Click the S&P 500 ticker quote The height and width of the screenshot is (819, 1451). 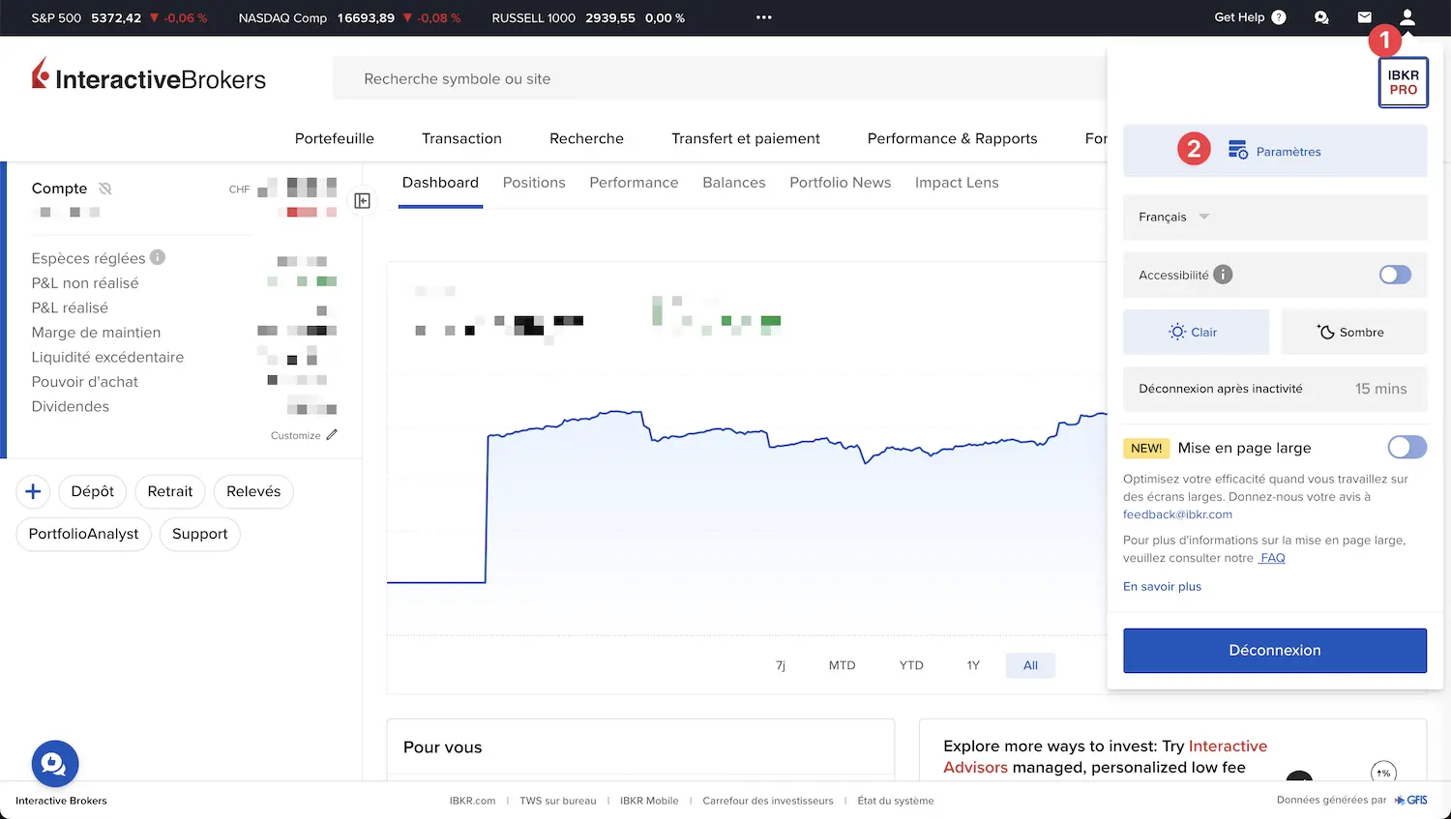[x=119, y=17]
